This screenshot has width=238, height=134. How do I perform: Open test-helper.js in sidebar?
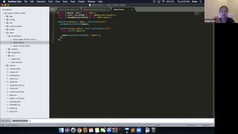[17, 62]
